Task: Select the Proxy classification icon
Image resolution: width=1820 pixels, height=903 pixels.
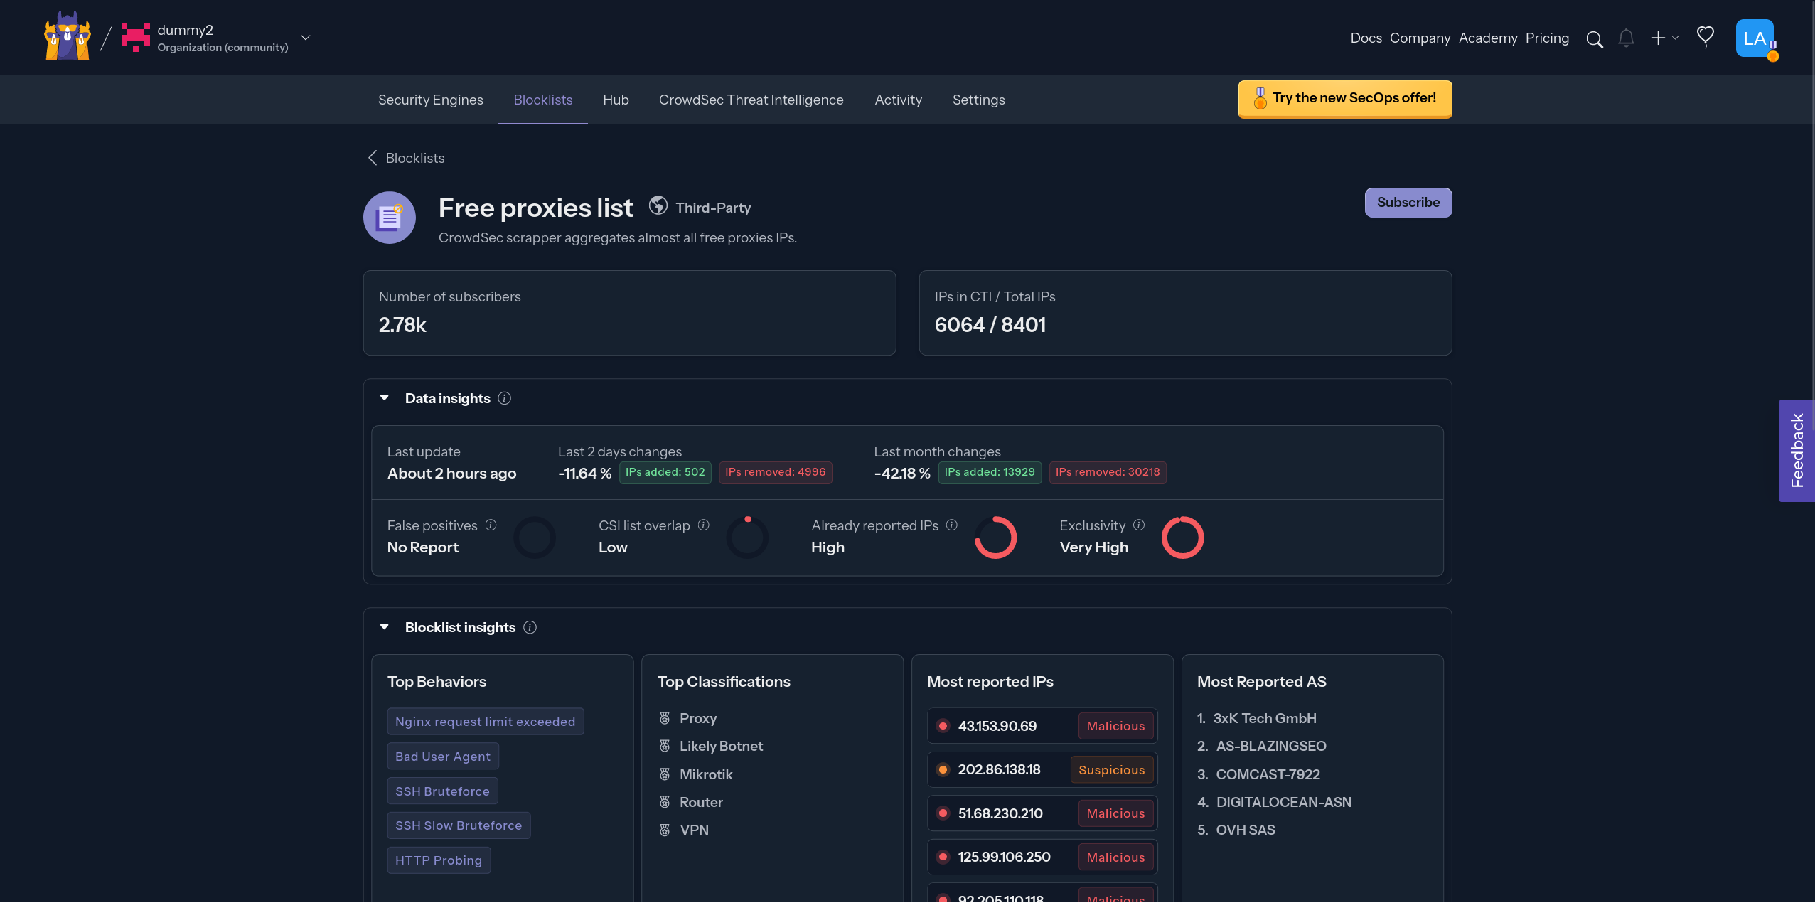Action: click(665, 718)
